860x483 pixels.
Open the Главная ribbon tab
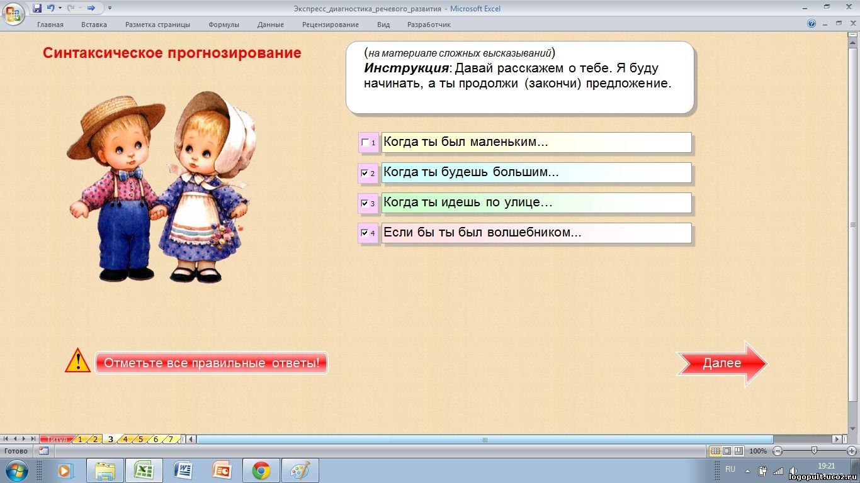point(50,25)
